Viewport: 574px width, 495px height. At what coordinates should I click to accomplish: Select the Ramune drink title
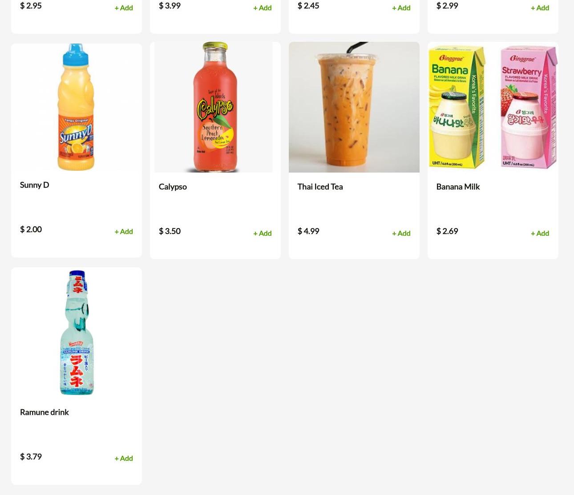click(x=44, y=412)
